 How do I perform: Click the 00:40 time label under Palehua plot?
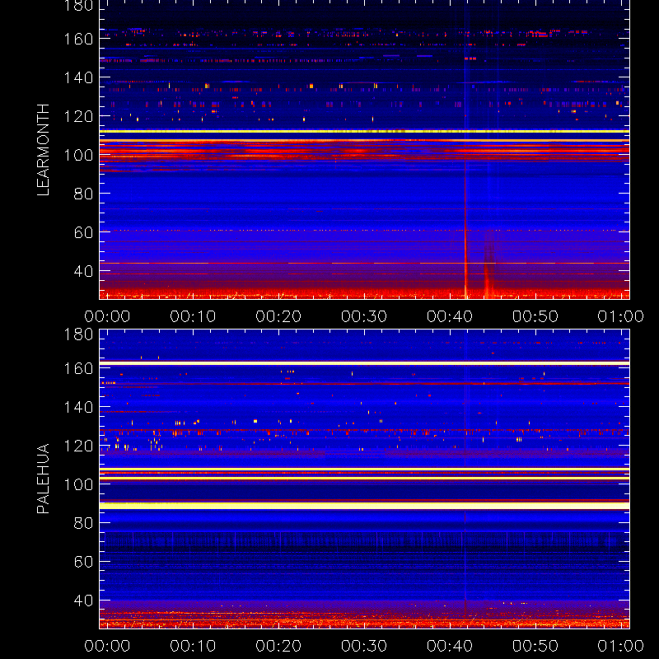click(450, 646)
